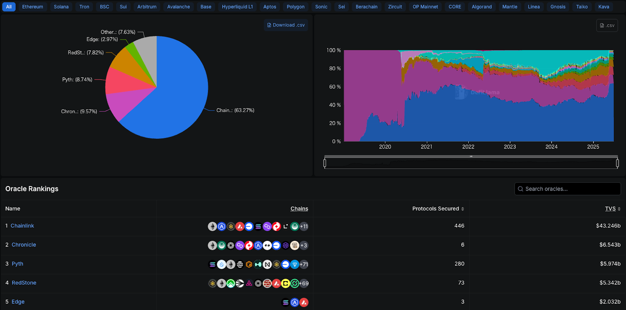Click Pyth protocols secured count 280

(x=459, y=264)
